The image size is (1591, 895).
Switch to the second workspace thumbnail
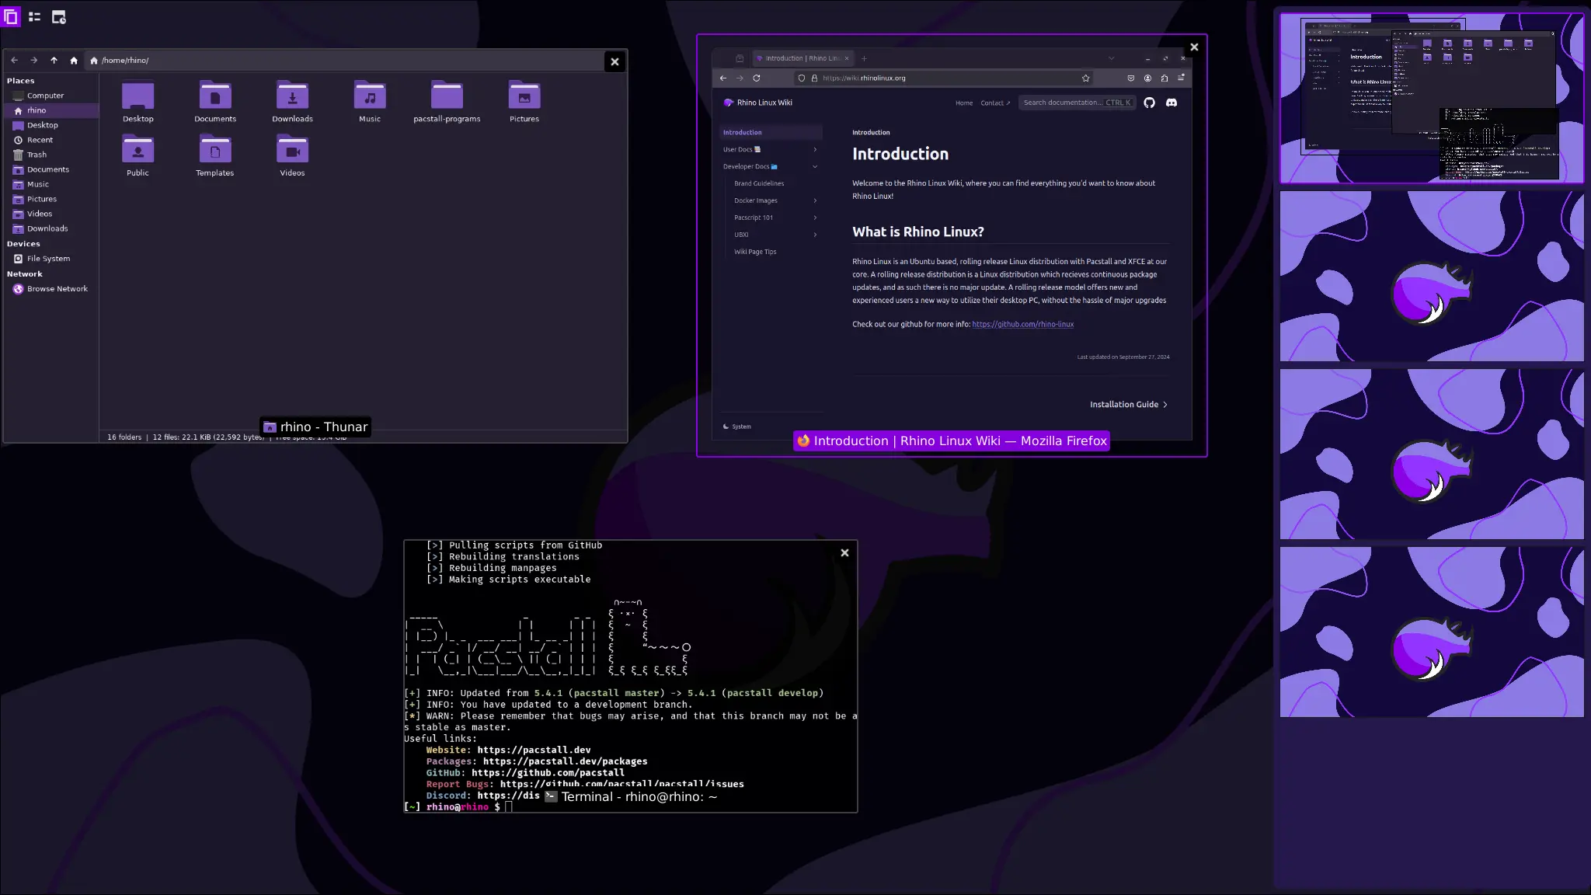click(1432, 276)
